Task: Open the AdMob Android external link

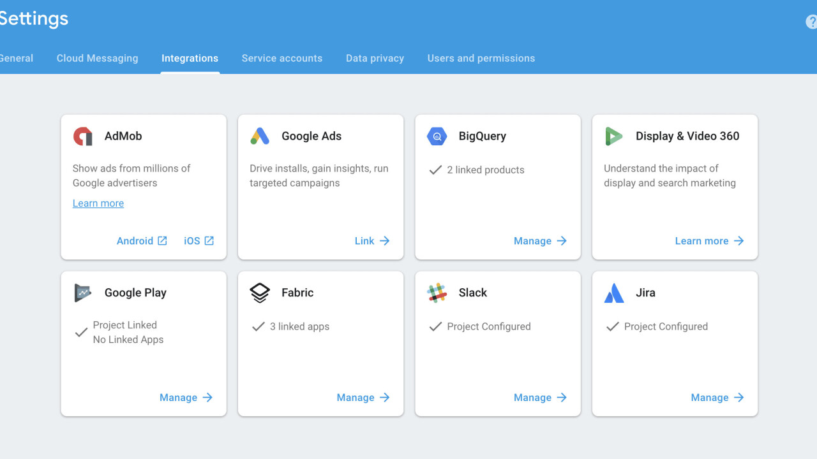Action: coord(142,241)
